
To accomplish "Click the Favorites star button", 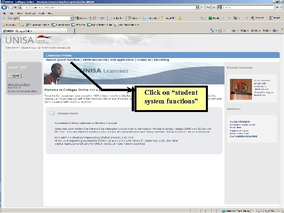I will 9,25.
